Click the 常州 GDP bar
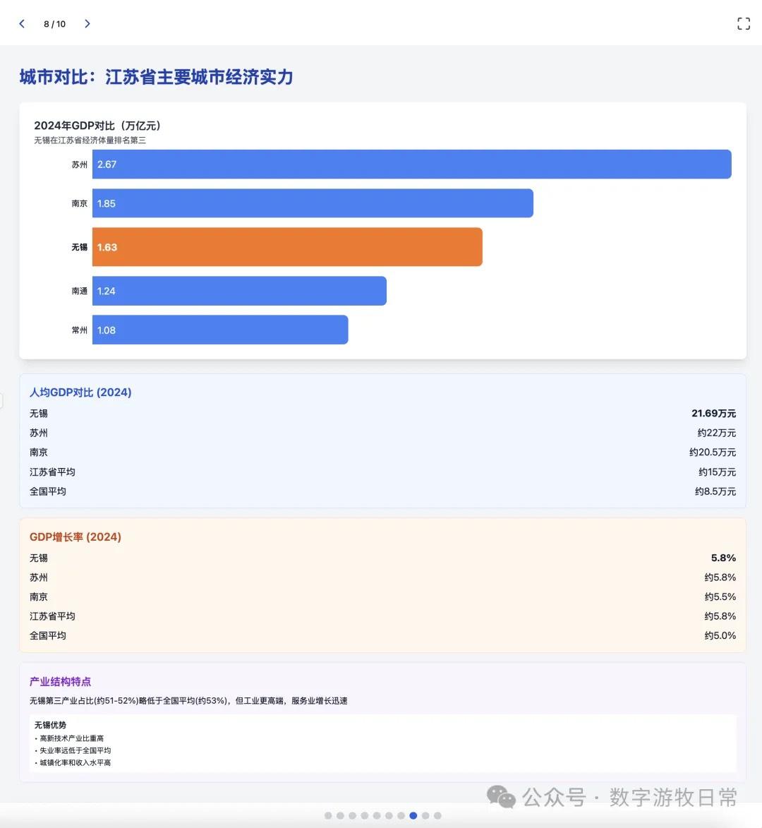 [220, 330]
